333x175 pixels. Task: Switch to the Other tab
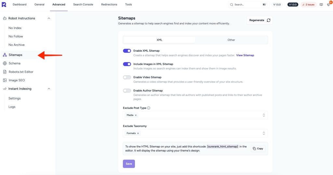coord(231,40)
